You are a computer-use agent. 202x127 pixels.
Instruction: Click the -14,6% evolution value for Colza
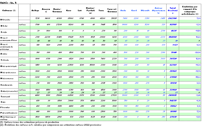[x=198, y=90]
